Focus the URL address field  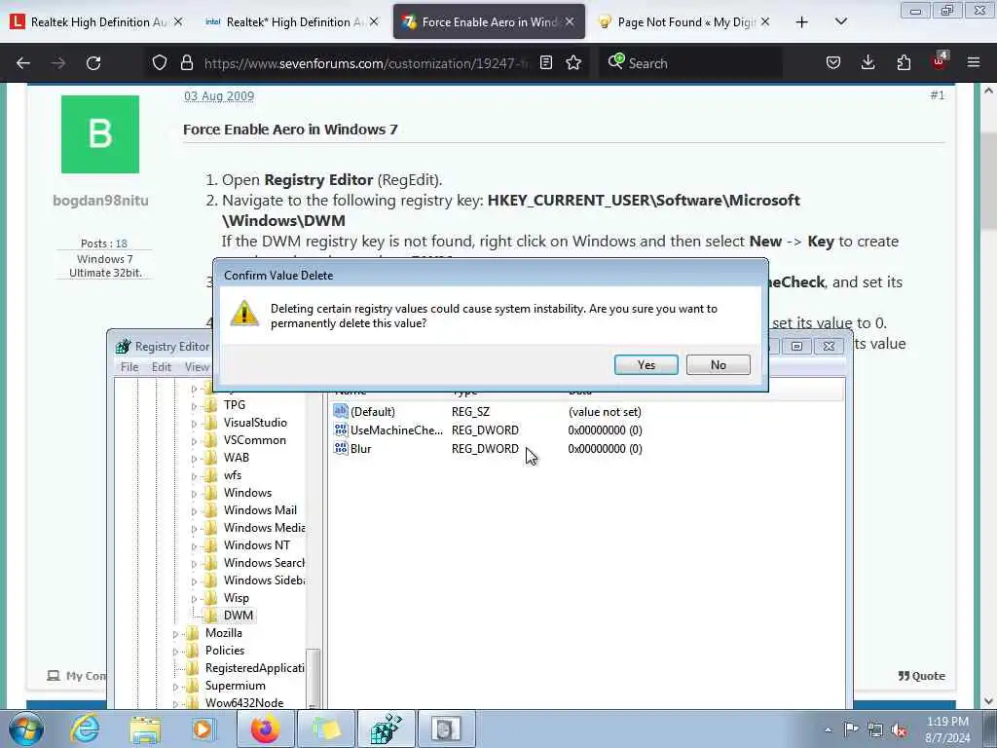(366, 63)
